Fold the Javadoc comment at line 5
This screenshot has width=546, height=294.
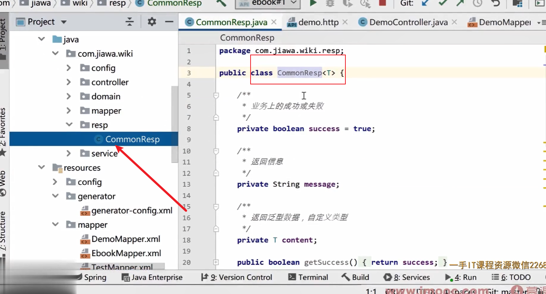tap(216, 95)
